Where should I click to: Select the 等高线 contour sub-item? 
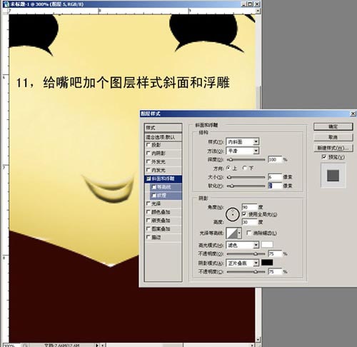coord(166,187)
